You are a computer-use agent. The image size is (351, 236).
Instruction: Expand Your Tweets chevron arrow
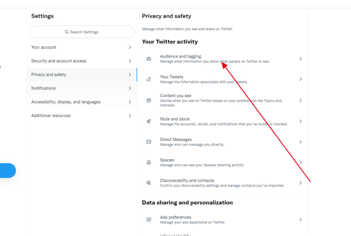(300, 79)
